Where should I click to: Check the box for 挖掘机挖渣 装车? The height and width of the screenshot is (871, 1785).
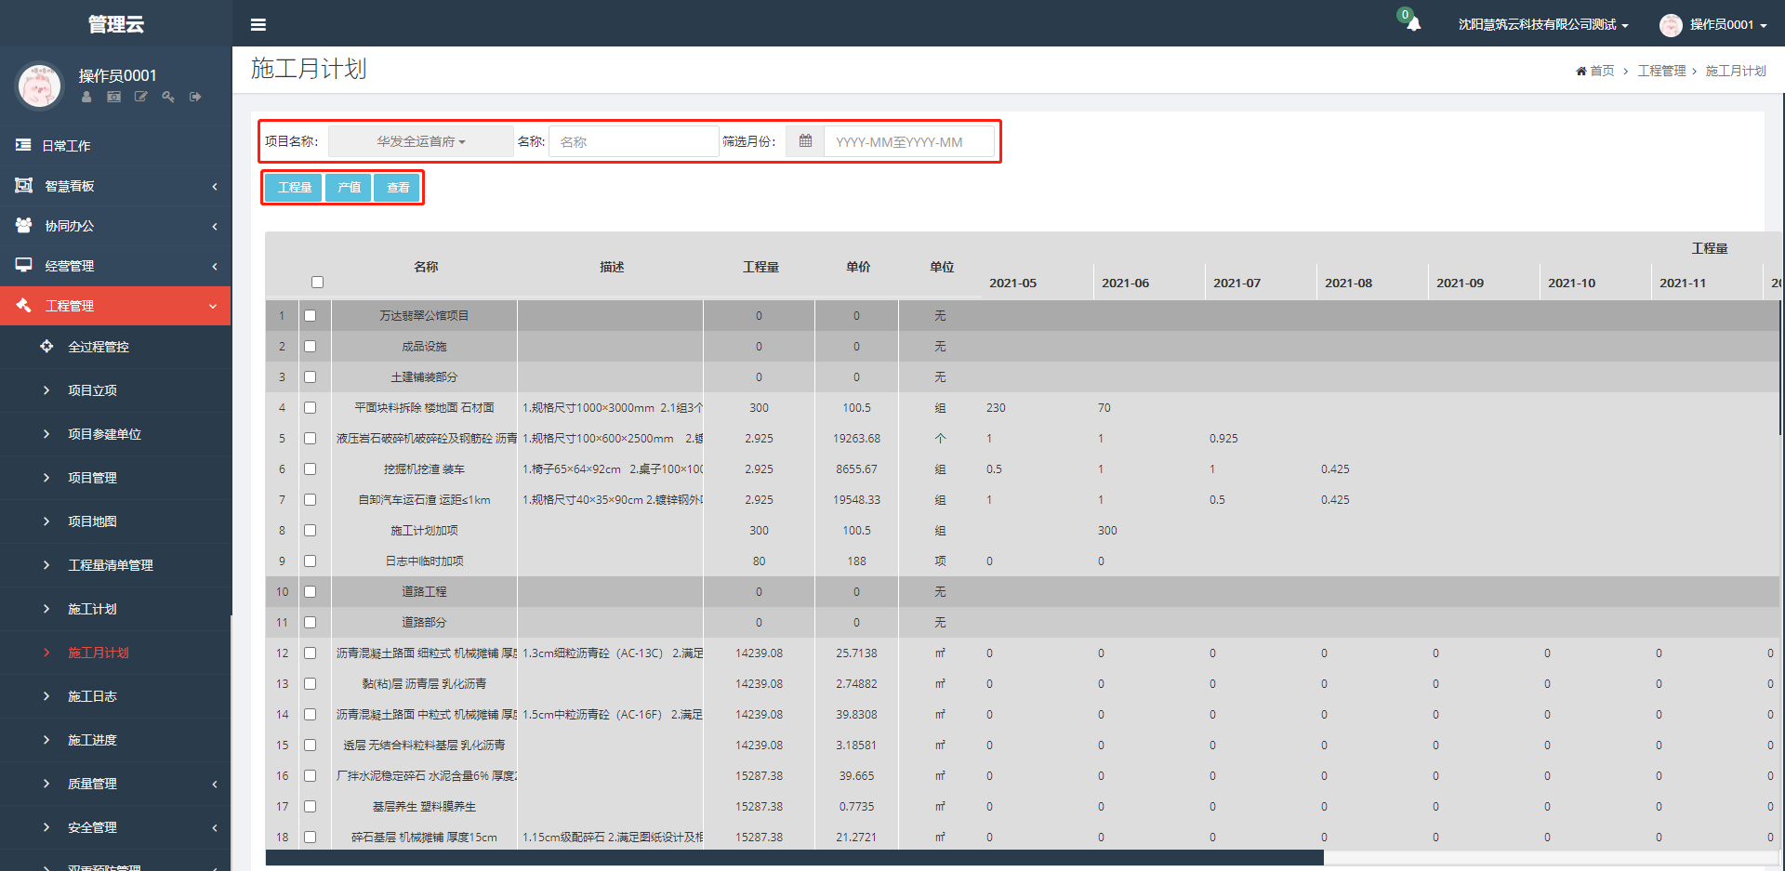[311, 469]
